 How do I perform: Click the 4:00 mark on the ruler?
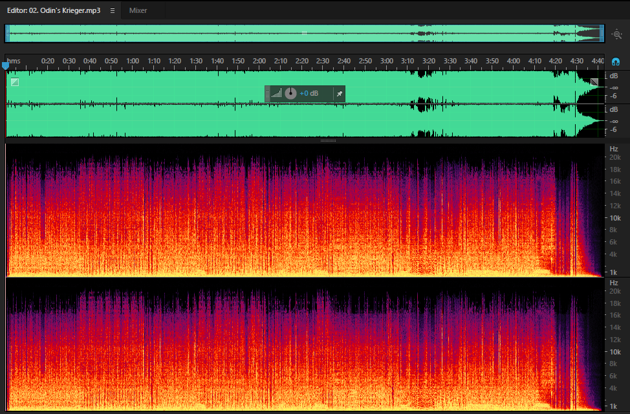pos(514,61)
